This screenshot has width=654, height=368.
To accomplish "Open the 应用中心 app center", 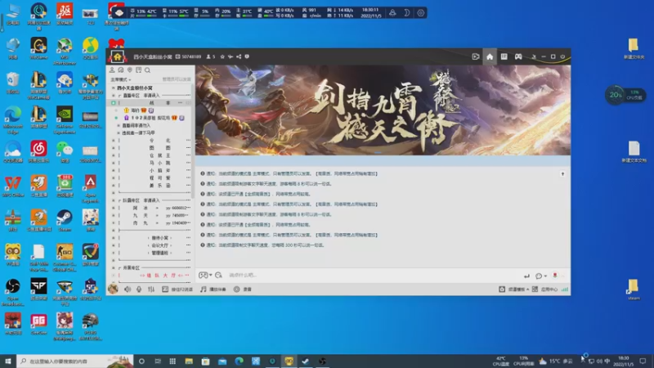I will [545, 289].
